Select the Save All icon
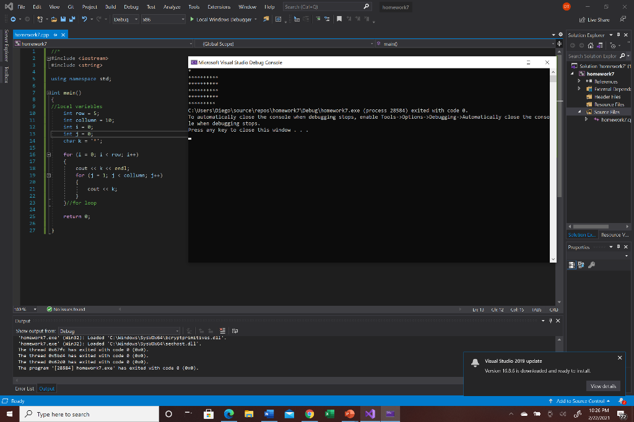 tap(72, 19)
